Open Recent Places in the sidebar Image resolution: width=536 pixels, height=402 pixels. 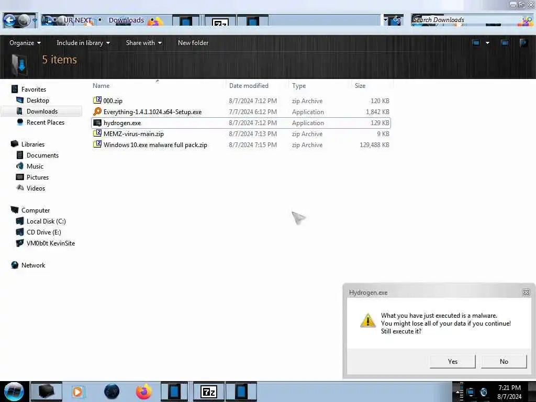[x=46, y=122]
